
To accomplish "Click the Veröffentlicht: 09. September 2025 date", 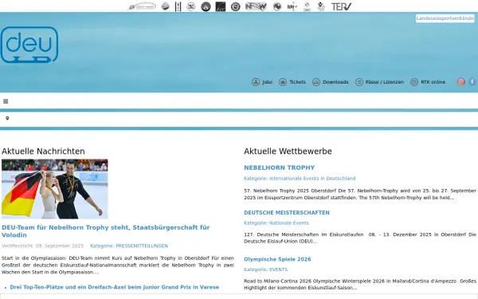I will point(42,246).
